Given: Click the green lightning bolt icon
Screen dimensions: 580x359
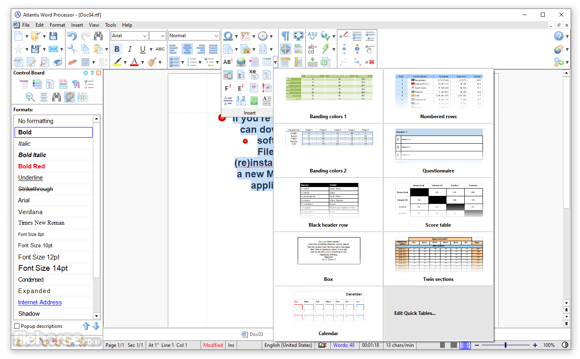Looking at the screenshot, I should 326,49.
